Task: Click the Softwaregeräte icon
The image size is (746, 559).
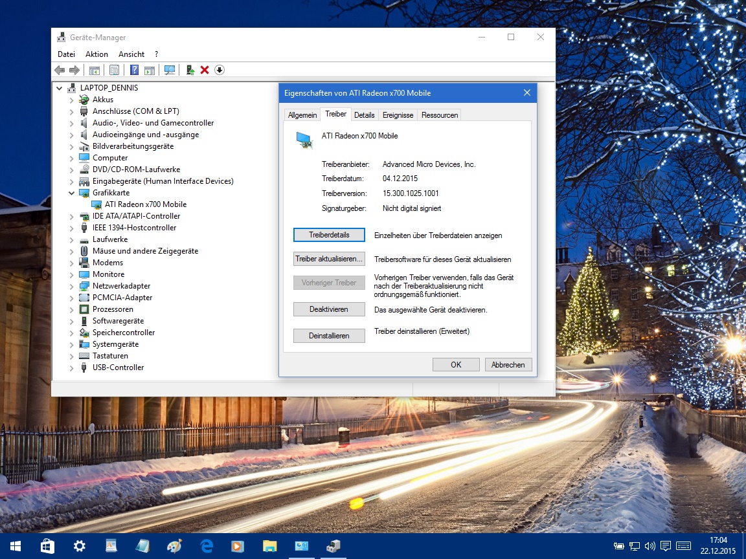Action: (x=84, y=321)
